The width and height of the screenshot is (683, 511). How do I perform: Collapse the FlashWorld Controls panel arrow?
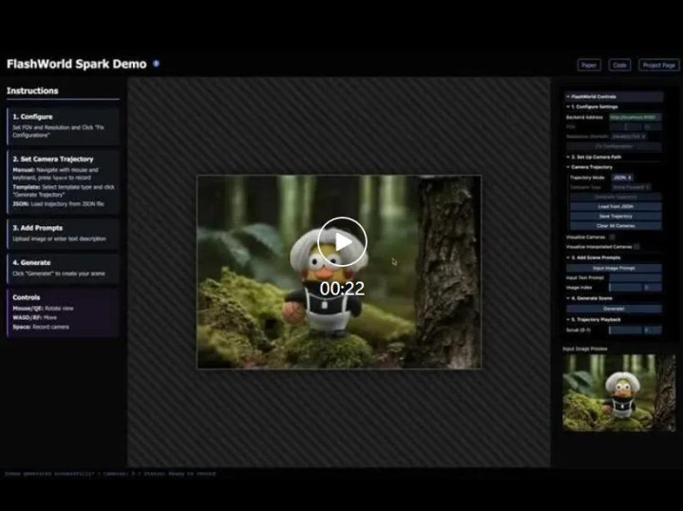click(568, 97)
